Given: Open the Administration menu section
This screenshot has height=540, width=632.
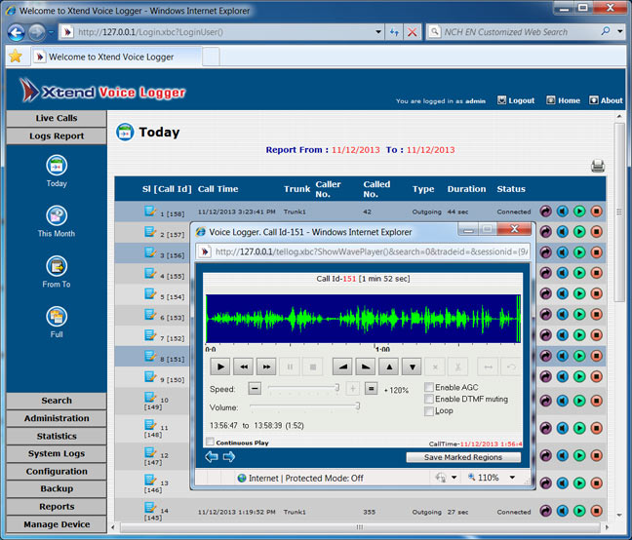Looking at the screenshot, I should coord(57,418).
